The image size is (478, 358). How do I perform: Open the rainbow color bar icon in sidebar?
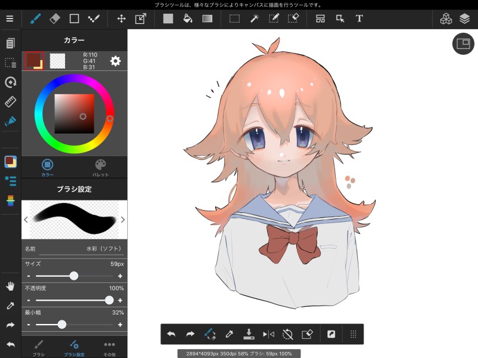click(x=10, y=200)
